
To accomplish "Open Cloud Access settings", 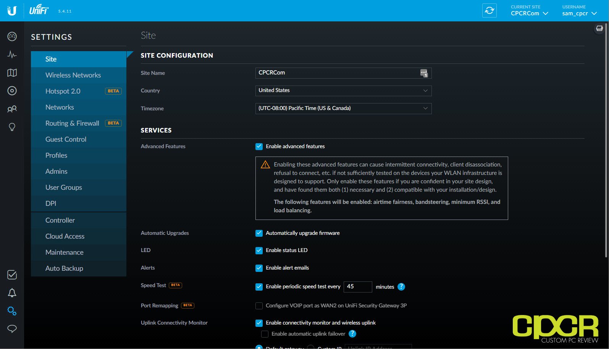I will click(x=79, y=236).
